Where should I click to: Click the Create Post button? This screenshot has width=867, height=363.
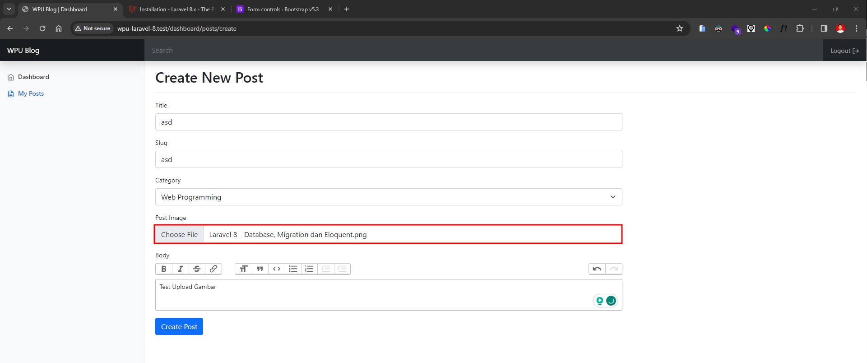pos(179,326)
